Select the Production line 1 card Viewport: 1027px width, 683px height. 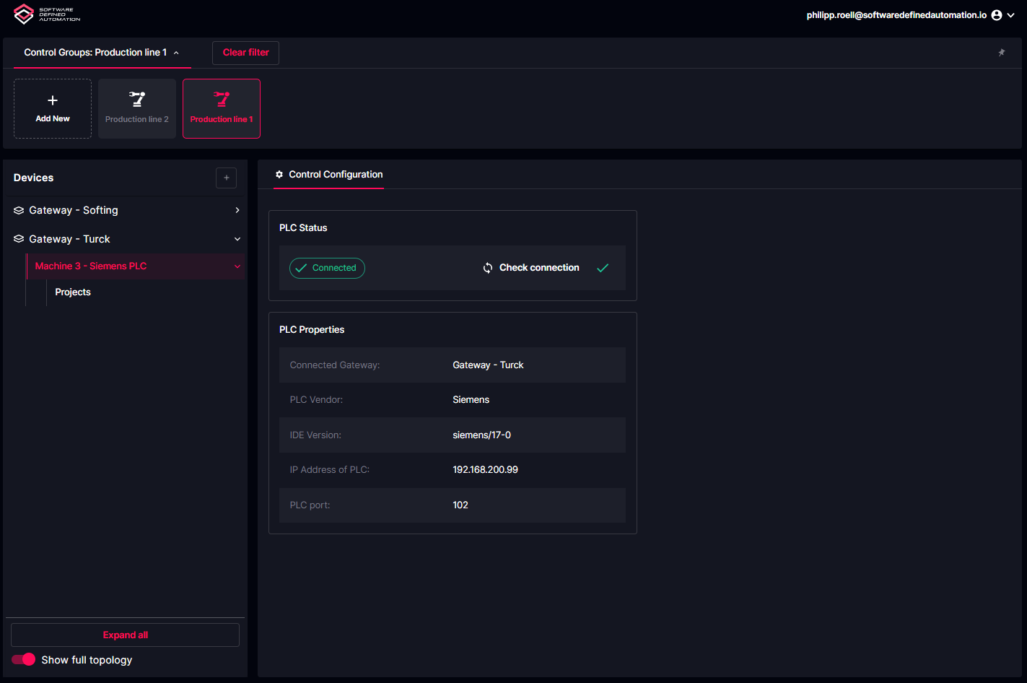pos(222,108)
